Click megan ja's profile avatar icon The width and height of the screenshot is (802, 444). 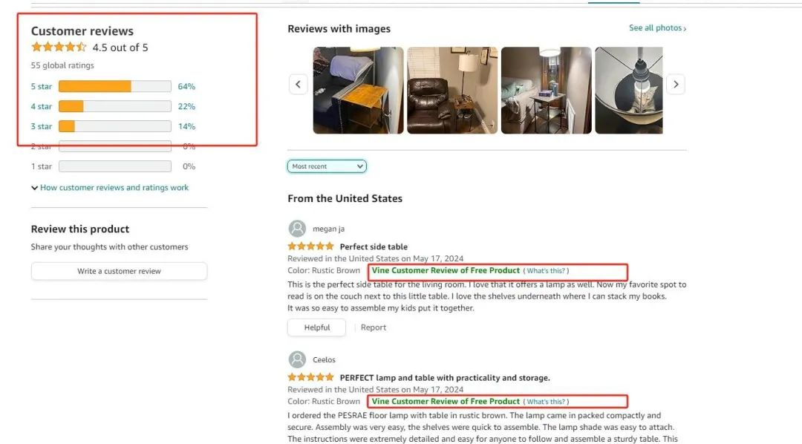297,229
